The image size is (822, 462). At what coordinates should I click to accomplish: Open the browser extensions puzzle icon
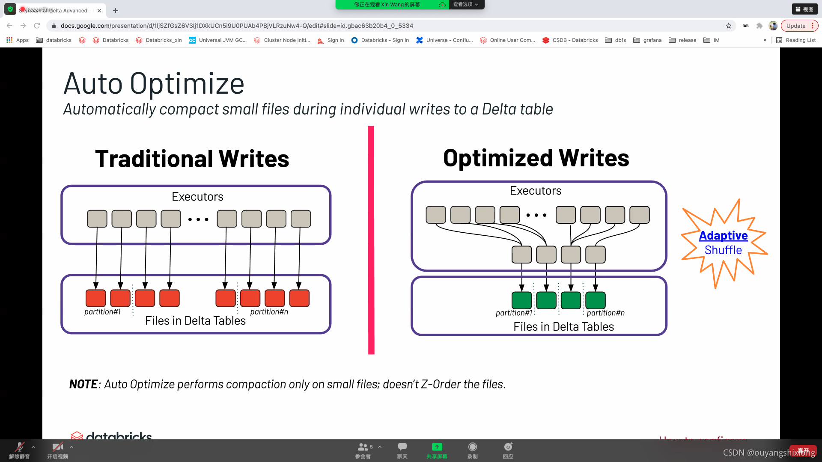pyautogui.click(x=759, y=26)
